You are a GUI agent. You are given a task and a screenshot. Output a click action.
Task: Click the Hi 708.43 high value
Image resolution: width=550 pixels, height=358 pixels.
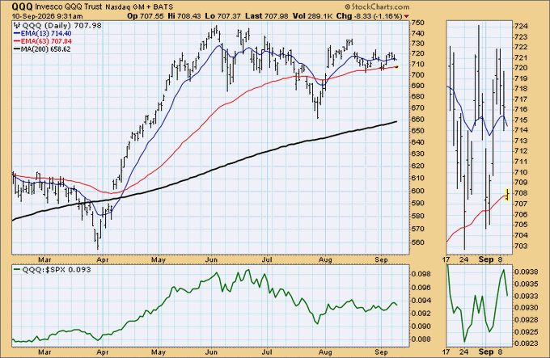(x=184, y=16)
